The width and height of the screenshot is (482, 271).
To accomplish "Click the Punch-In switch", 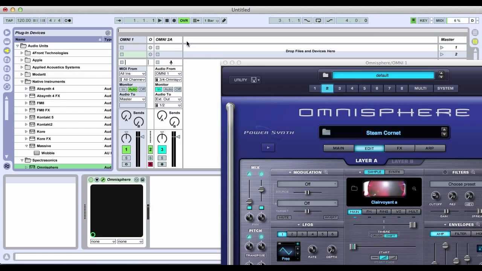I will click(307, 21).
